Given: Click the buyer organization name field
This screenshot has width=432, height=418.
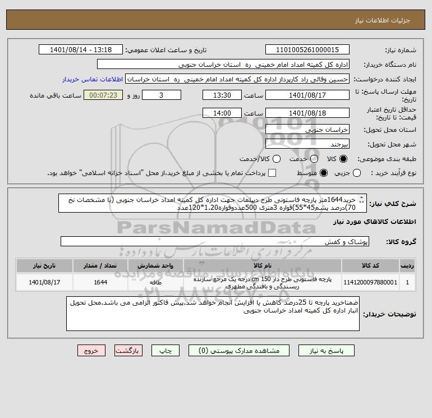Looking at the screenshot, I should pos(223,65).
